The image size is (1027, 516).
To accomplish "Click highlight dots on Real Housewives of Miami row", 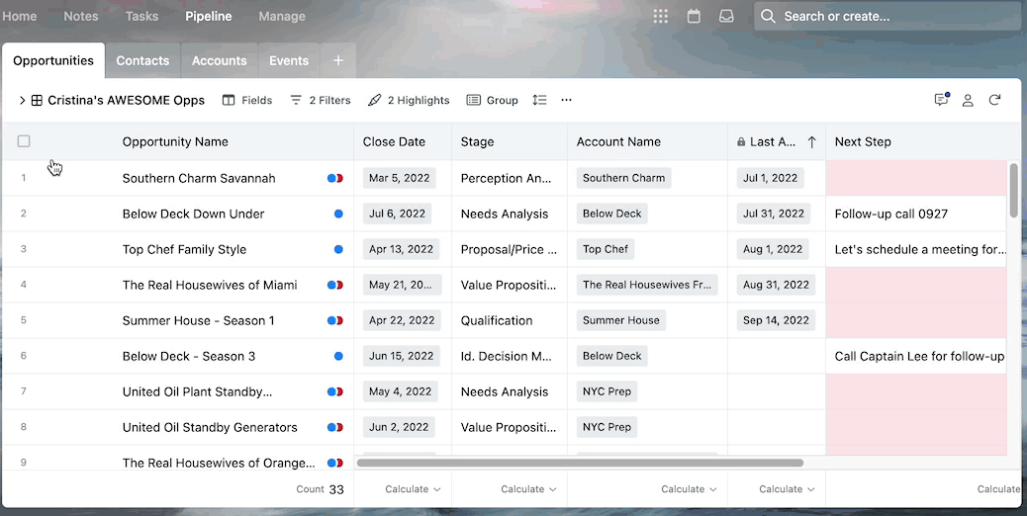I will point(335,285).
